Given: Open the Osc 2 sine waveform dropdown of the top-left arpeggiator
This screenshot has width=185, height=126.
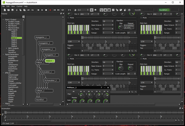Looking at the screenshot, I should [85, 14].
